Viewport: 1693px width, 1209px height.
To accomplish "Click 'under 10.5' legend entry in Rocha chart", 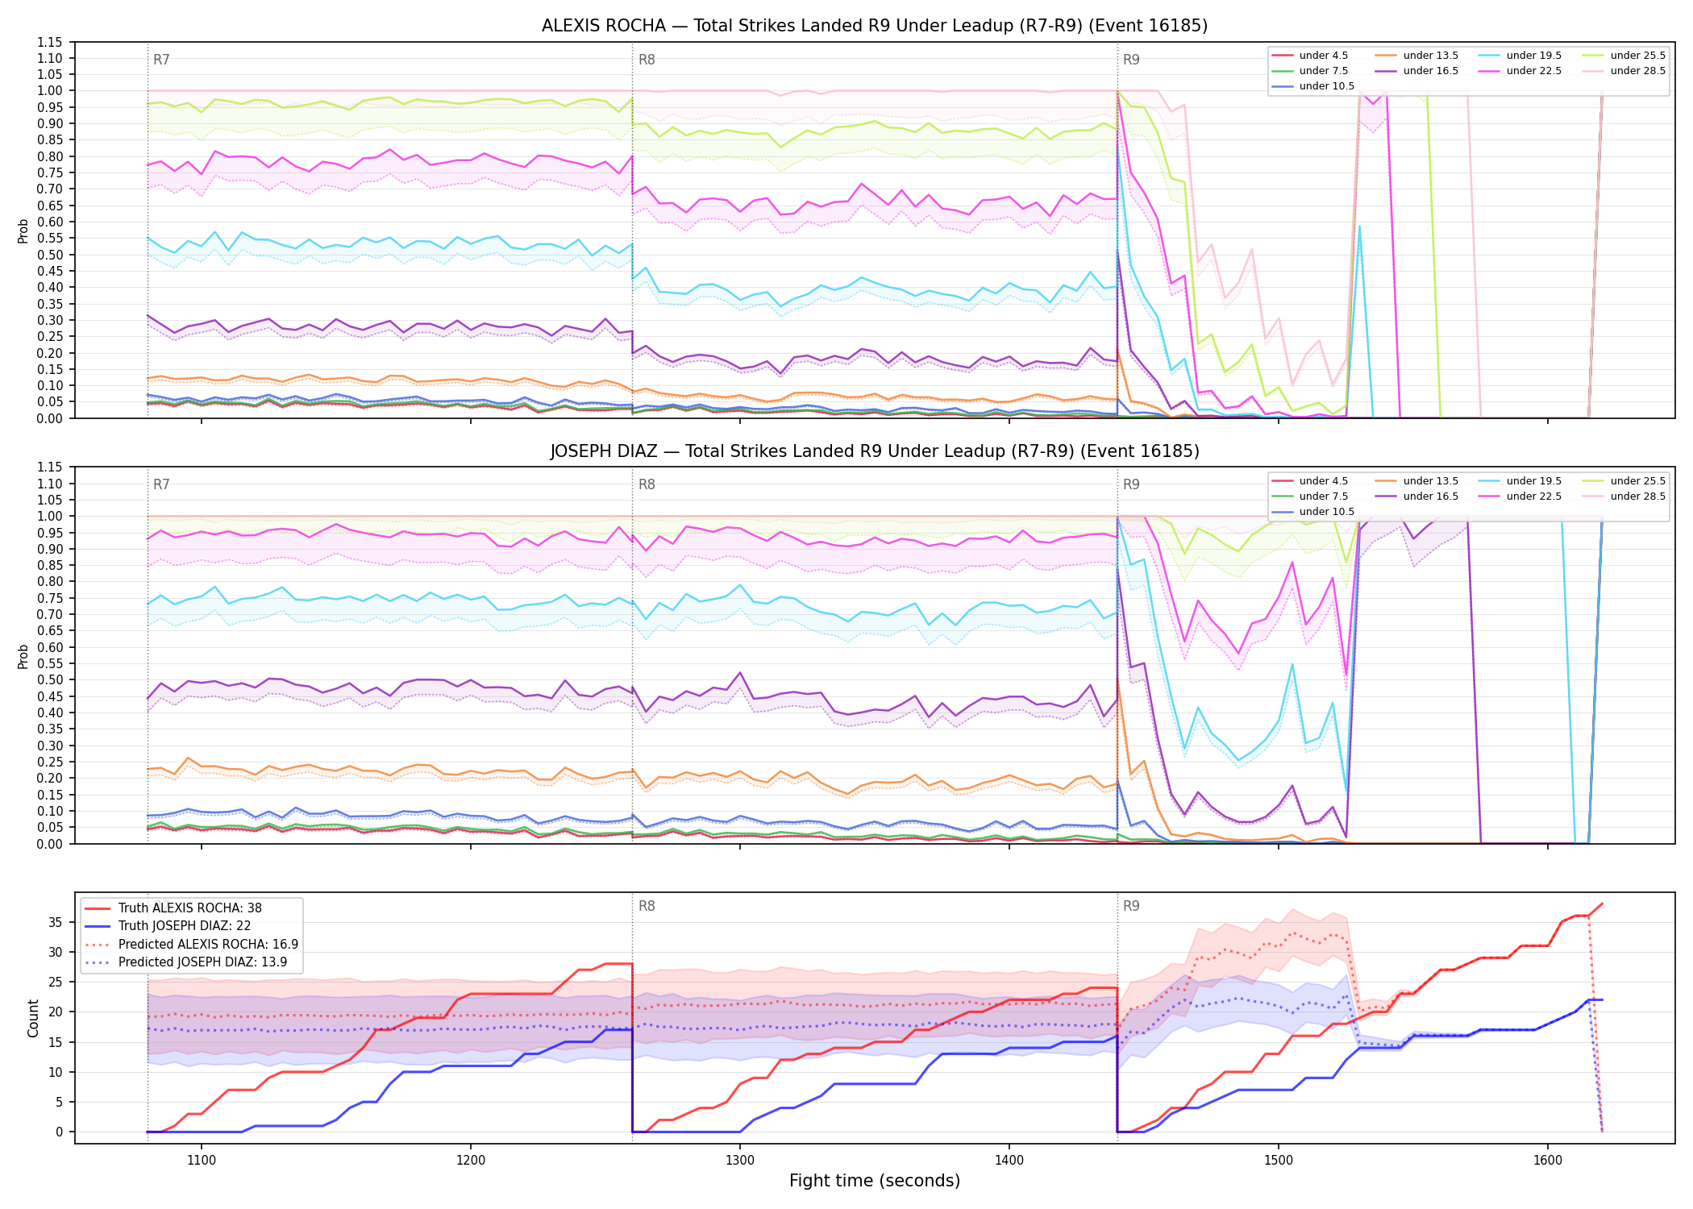I will pyautogui.click(x=1313, y=86).
